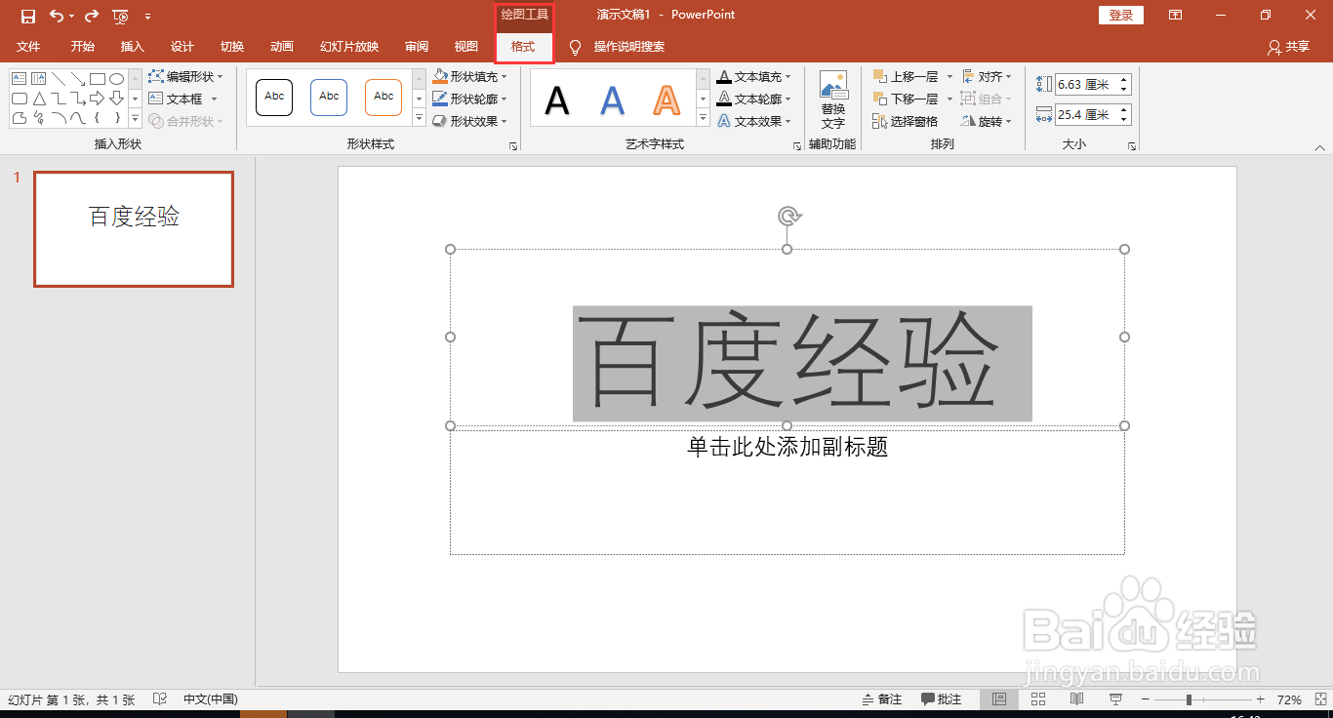Switch to the Insert (插入) tab
This screenshot has width=1333, height=718.
coord(133,47)
